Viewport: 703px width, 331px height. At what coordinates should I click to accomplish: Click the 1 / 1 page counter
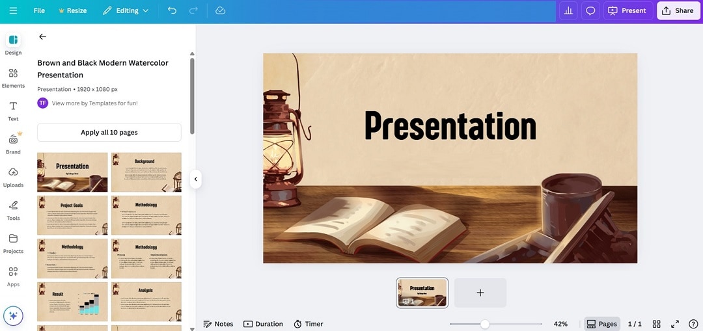click(x=635, y=324)
